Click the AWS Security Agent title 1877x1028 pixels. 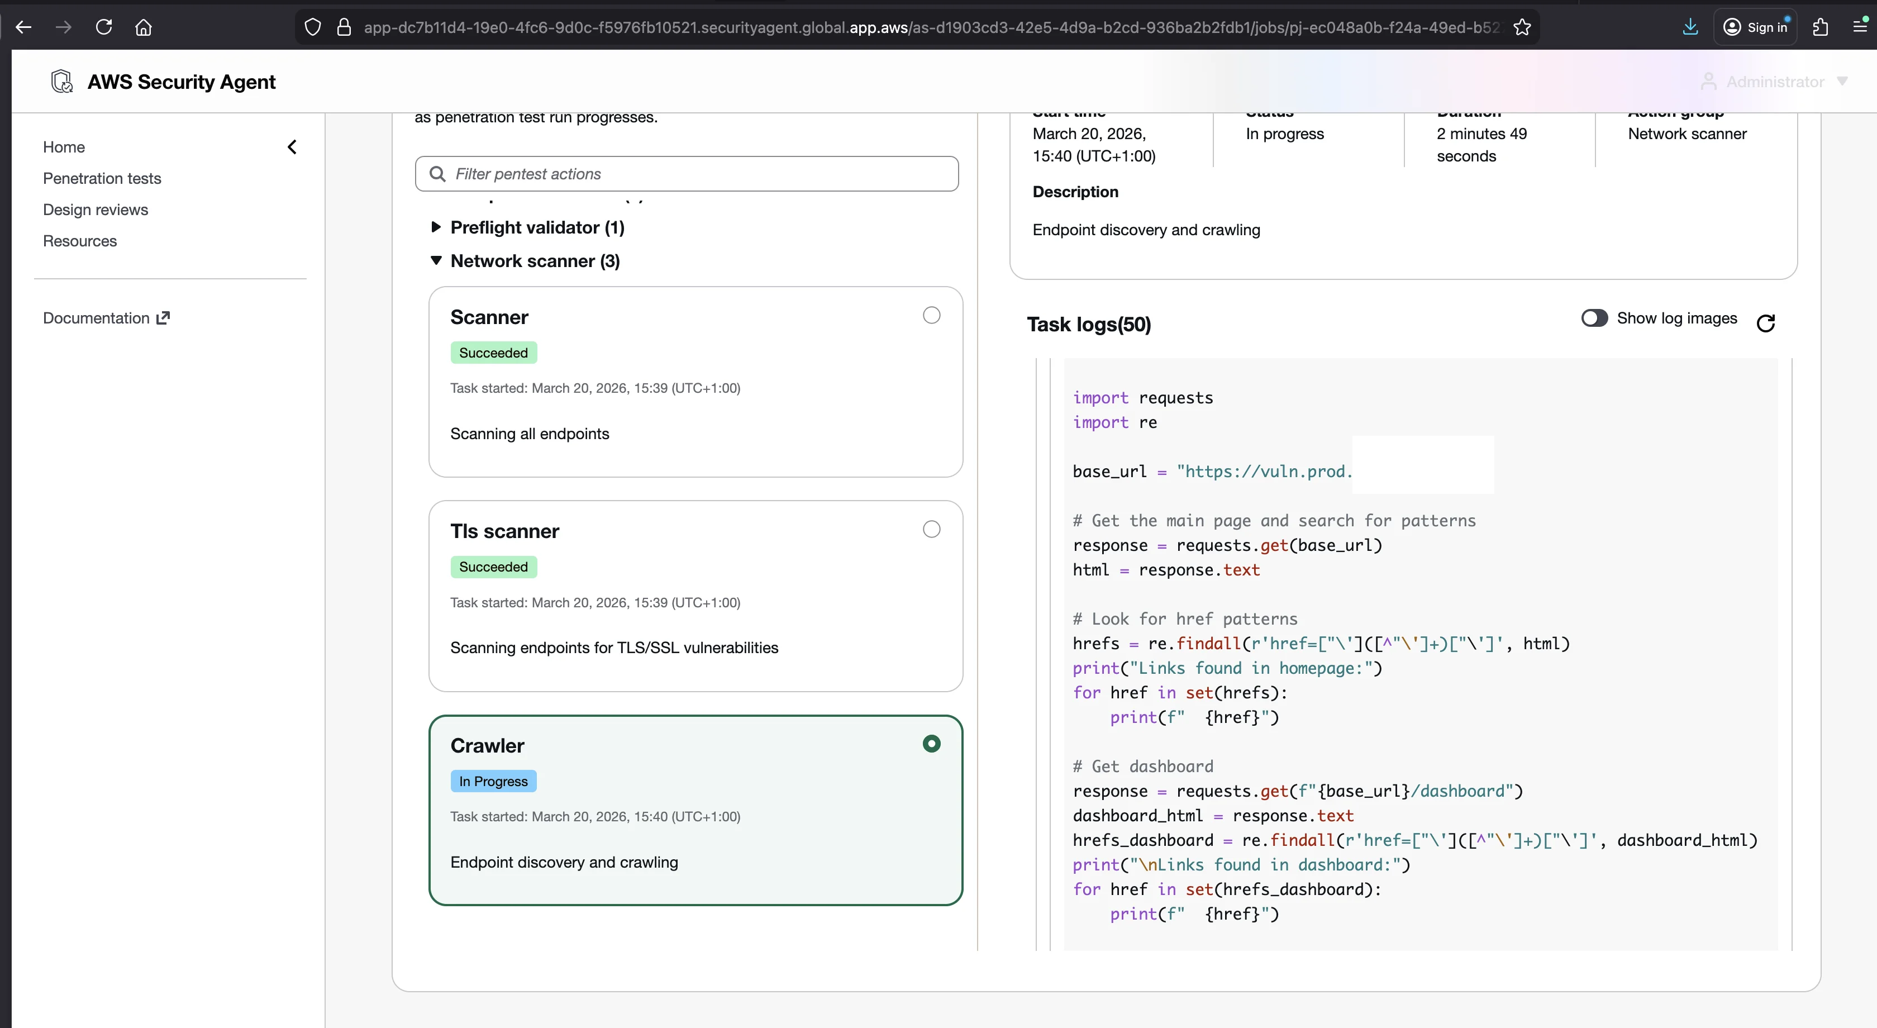(182, 82)
